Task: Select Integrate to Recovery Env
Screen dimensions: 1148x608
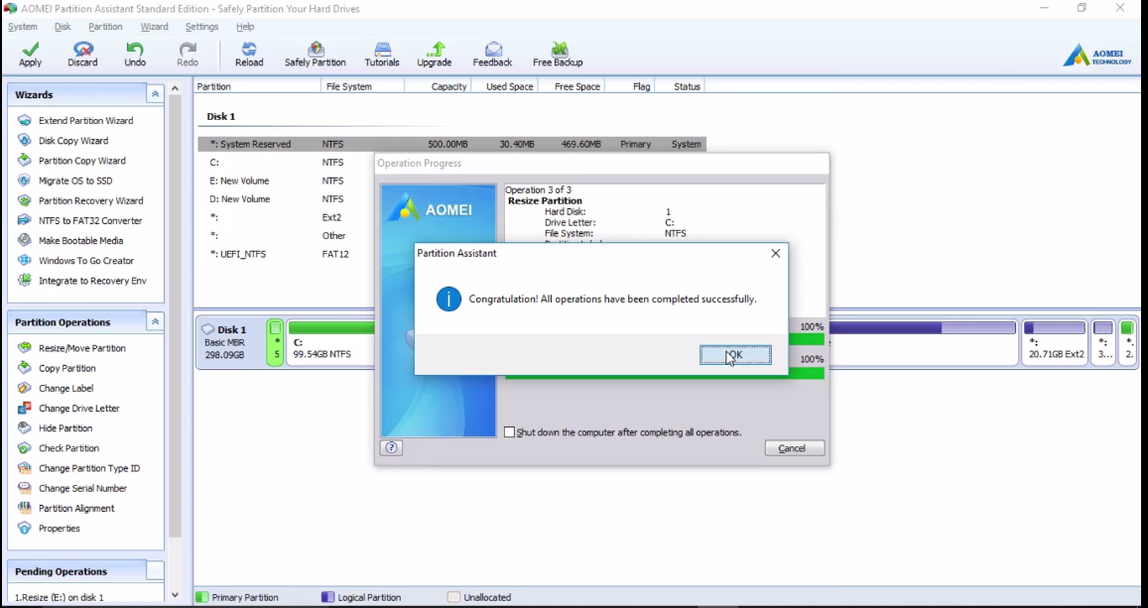Action: point(92,281)
